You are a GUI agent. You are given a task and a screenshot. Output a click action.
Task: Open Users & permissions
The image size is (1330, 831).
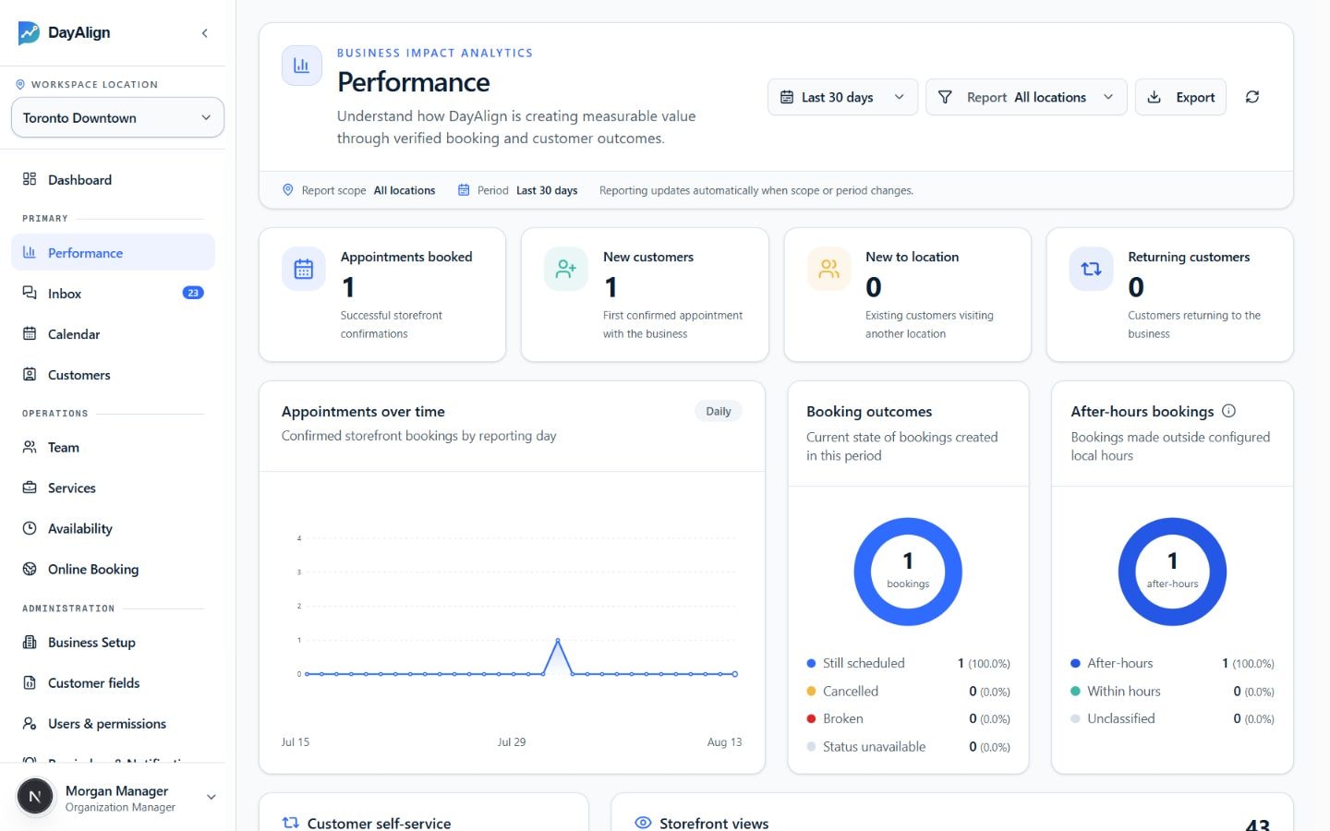pos(113,723)
